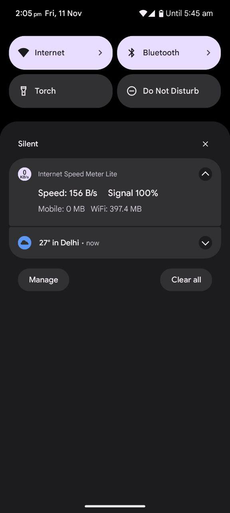Tap the Bluetooth symbol icon

pos(131,53)
